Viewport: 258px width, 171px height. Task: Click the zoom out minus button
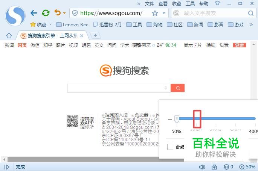click(x=170, y=119)
